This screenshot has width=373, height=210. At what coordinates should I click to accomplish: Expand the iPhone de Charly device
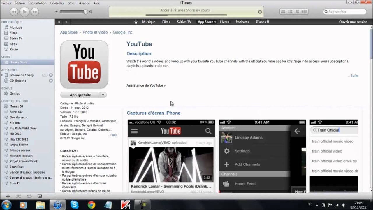tap(3, 75)
